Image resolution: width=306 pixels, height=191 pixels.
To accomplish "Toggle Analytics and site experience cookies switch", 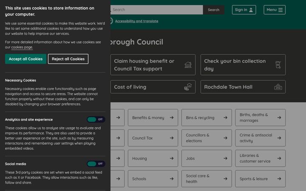I will [96, 119].
